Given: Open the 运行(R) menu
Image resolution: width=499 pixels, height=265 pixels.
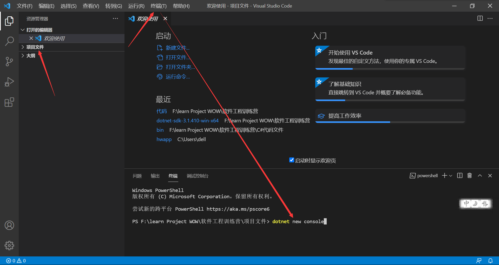Looking at the screenshot, I should tap(136, 6).
